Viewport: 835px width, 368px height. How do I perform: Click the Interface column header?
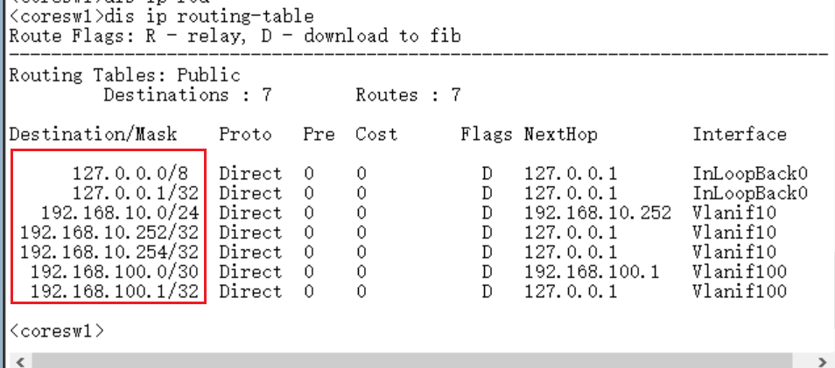pyautogui.click(x=740, y=135)
